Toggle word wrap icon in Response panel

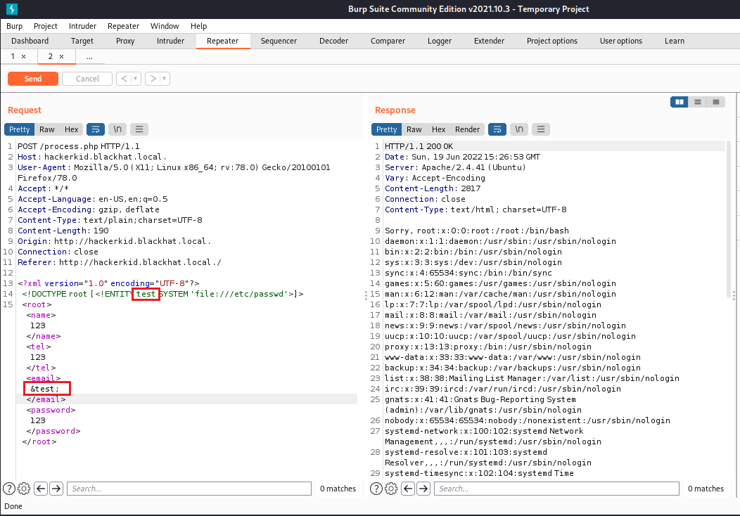pos(497,129)
